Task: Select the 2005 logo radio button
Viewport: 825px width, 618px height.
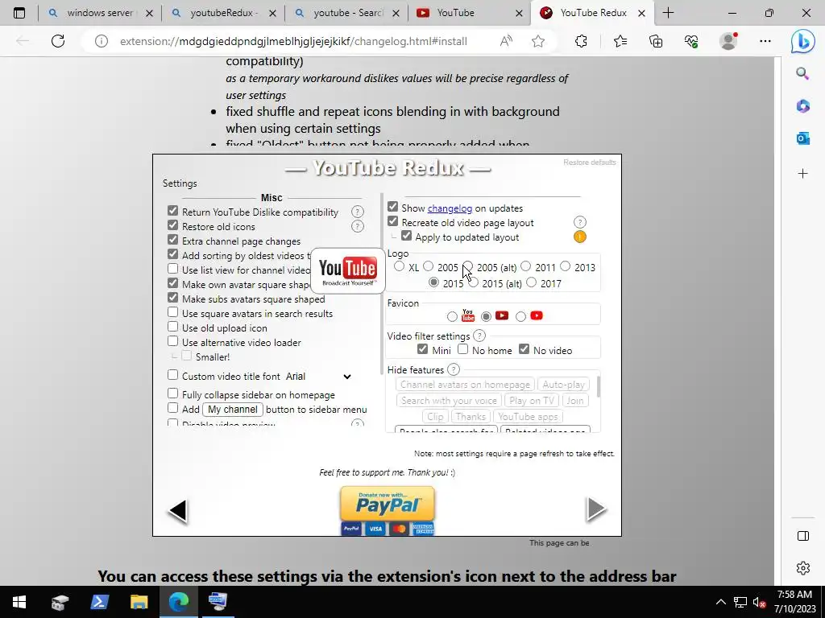Action: tap(429, 266)
